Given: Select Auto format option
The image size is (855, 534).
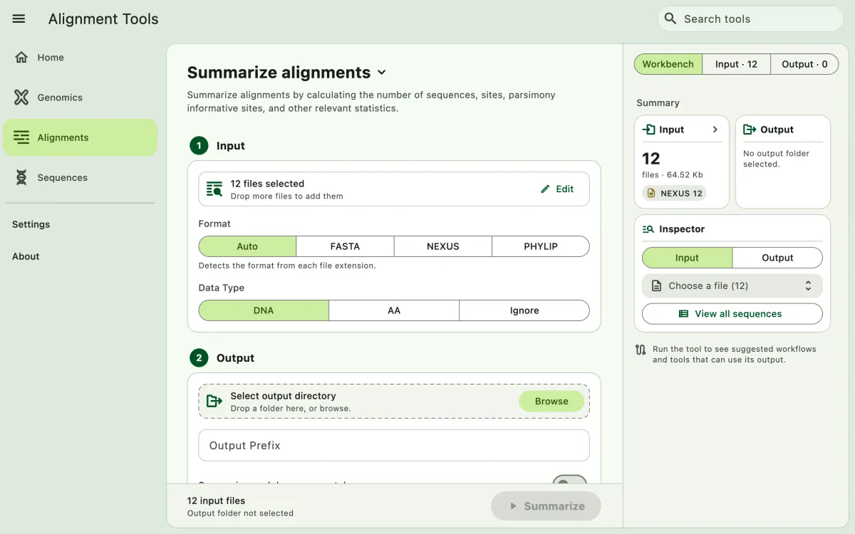Looking at the screenshot, I should point(247,246).
